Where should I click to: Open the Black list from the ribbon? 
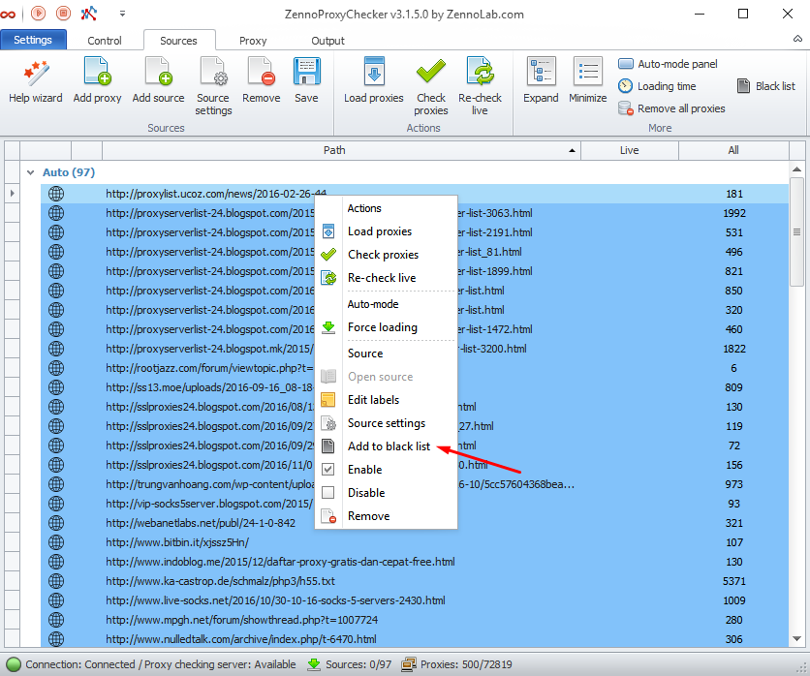(x=766, y=86)
